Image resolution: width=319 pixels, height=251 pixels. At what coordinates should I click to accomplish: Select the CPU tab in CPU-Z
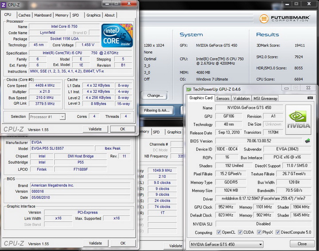tap(8, 15)
